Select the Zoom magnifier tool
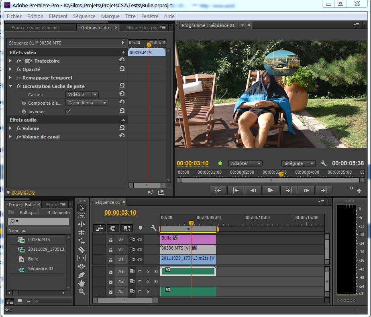The image size is (371, 317). [82, 292]
